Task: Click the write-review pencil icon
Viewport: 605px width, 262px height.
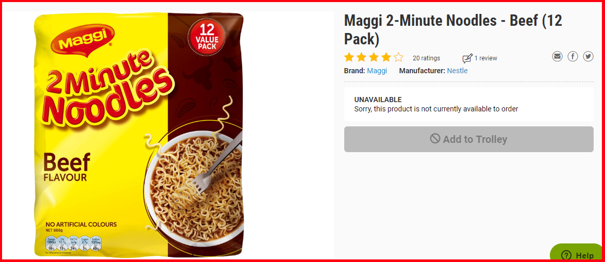Action: (467, 58)
